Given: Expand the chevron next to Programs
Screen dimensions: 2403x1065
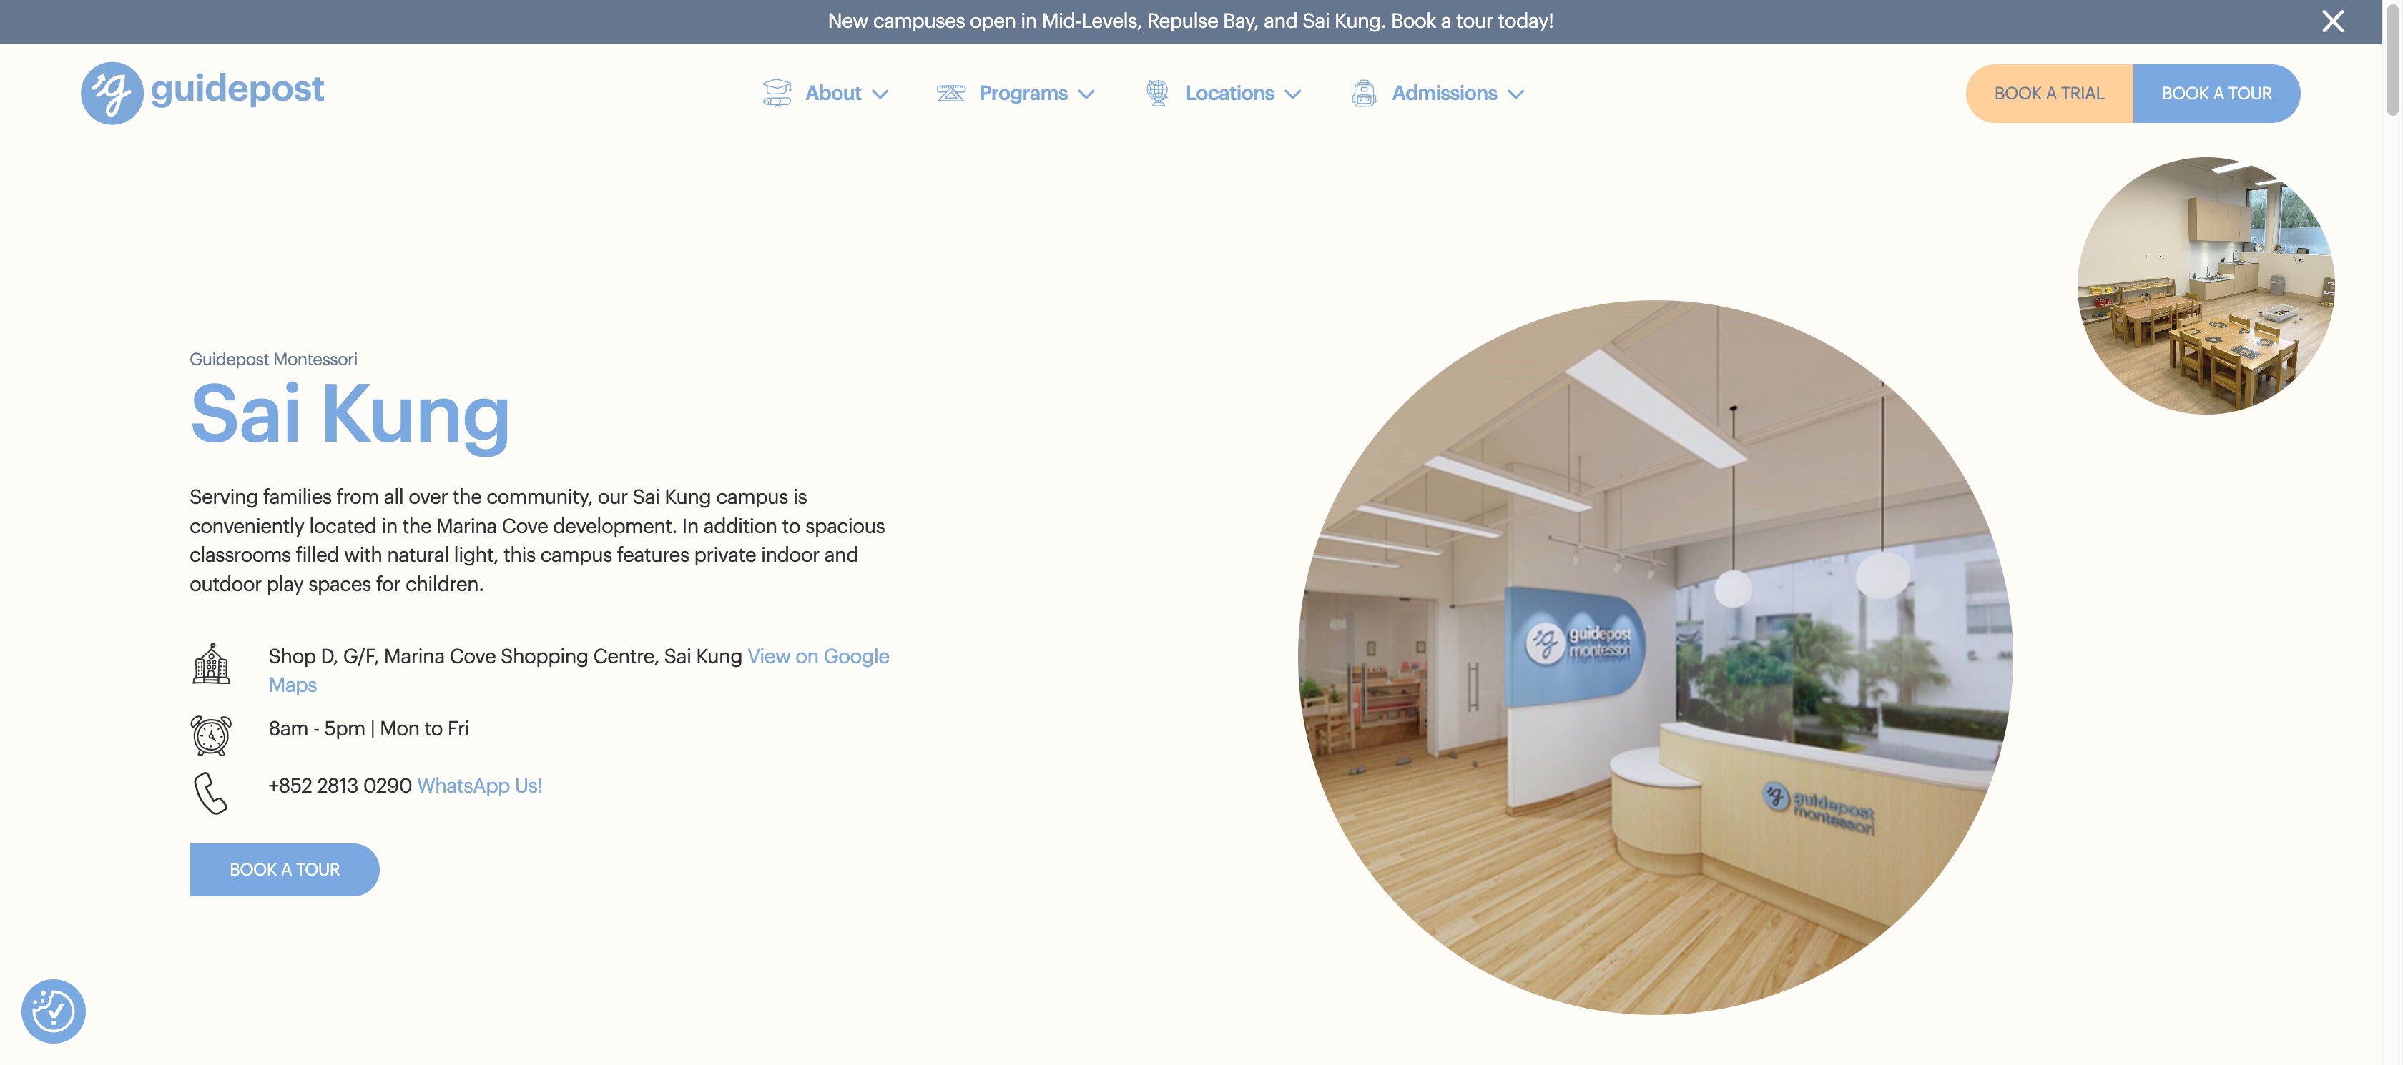Looking at the screenshot, I should (x=1086, y=94).
